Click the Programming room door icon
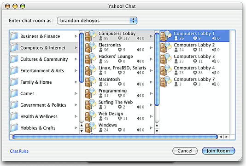 point(91,93)
